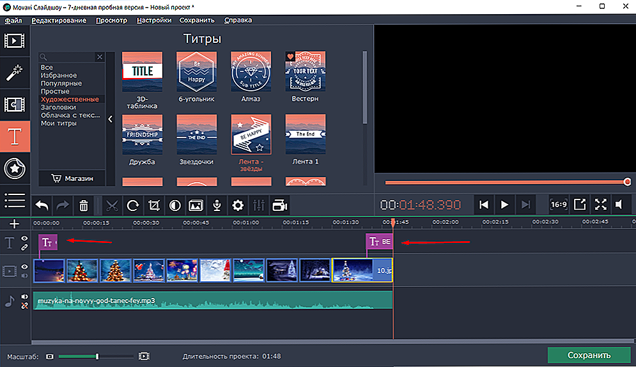The width and height of the screenshot is (636, 367).
Task: Zoom out timeline with small frame icon
Action: [49, 357]
